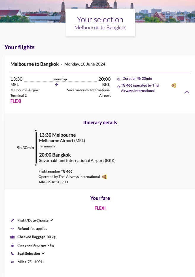
Task: Click the Your selection card at the top
Action: (100, 22)
